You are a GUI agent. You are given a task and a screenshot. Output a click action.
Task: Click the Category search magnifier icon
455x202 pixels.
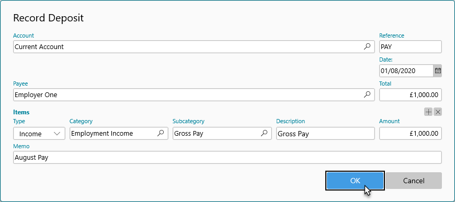tap(161, 133)
